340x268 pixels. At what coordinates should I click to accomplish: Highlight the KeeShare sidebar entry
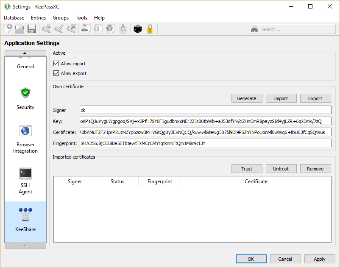pyautogui.click(x=25, y=221)
